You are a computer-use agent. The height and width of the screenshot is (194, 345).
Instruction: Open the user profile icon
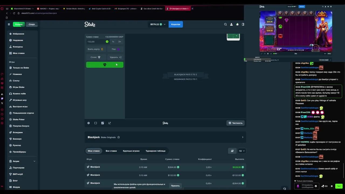point(231,24)
